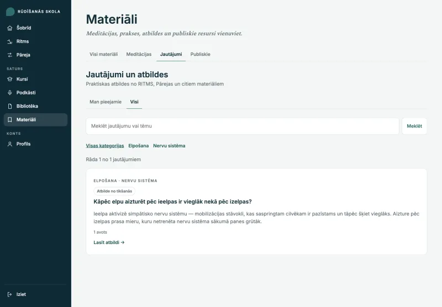Image resolution: width=442 pixels, height=307 pixels.
Task: Click the arrow in Lasīt atbildi
Action: (123, 242)
